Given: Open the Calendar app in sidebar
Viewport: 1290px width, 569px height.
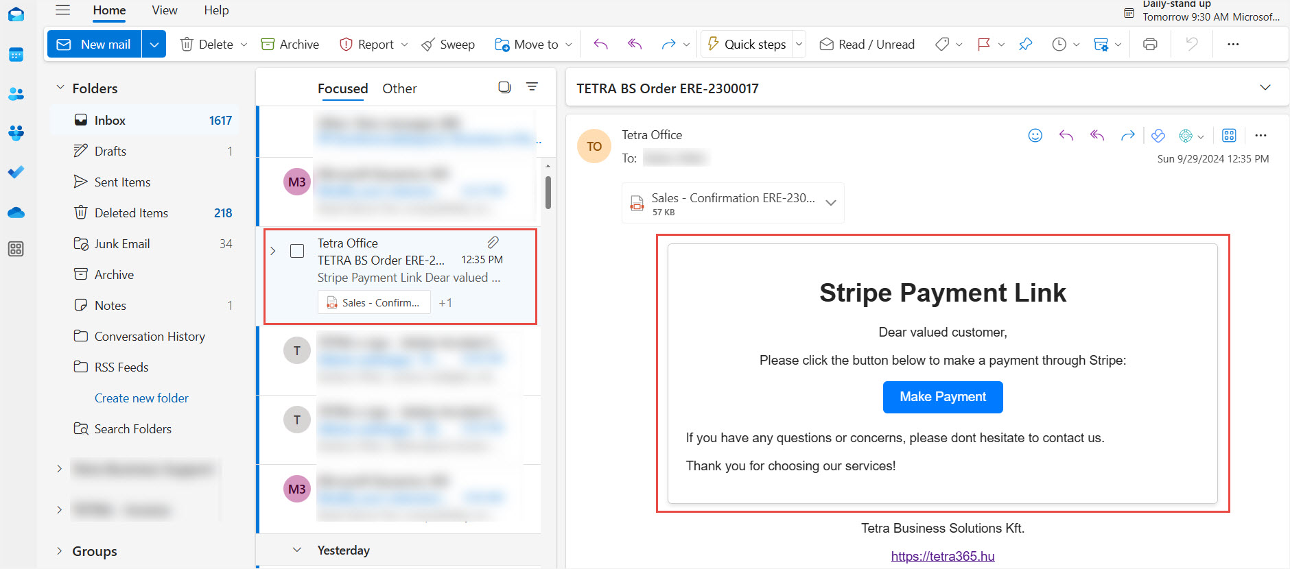Looking at the screenshot, I should tap(16, 55).
